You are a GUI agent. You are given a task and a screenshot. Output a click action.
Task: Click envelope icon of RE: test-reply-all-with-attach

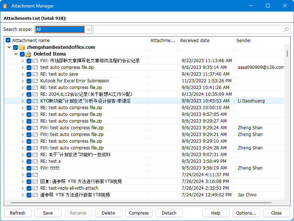[35, 188]
